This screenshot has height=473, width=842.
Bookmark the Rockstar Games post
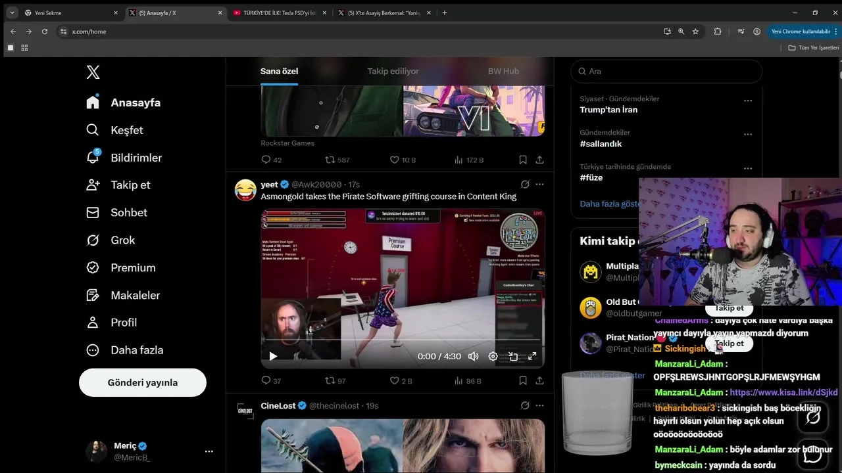[x=523, y=160]
